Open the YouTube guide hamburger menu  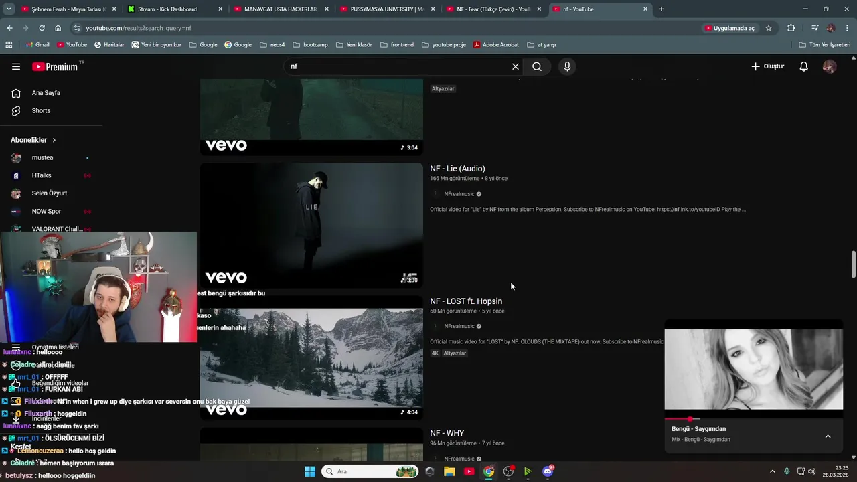[16, 66]
